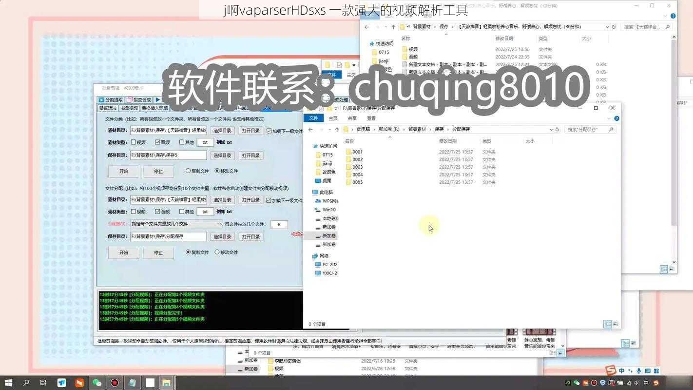Open the 分配模式 dropdown
The height and width of the screenshot is (390, 693).
pyautogui.click(x=176, y=224)
